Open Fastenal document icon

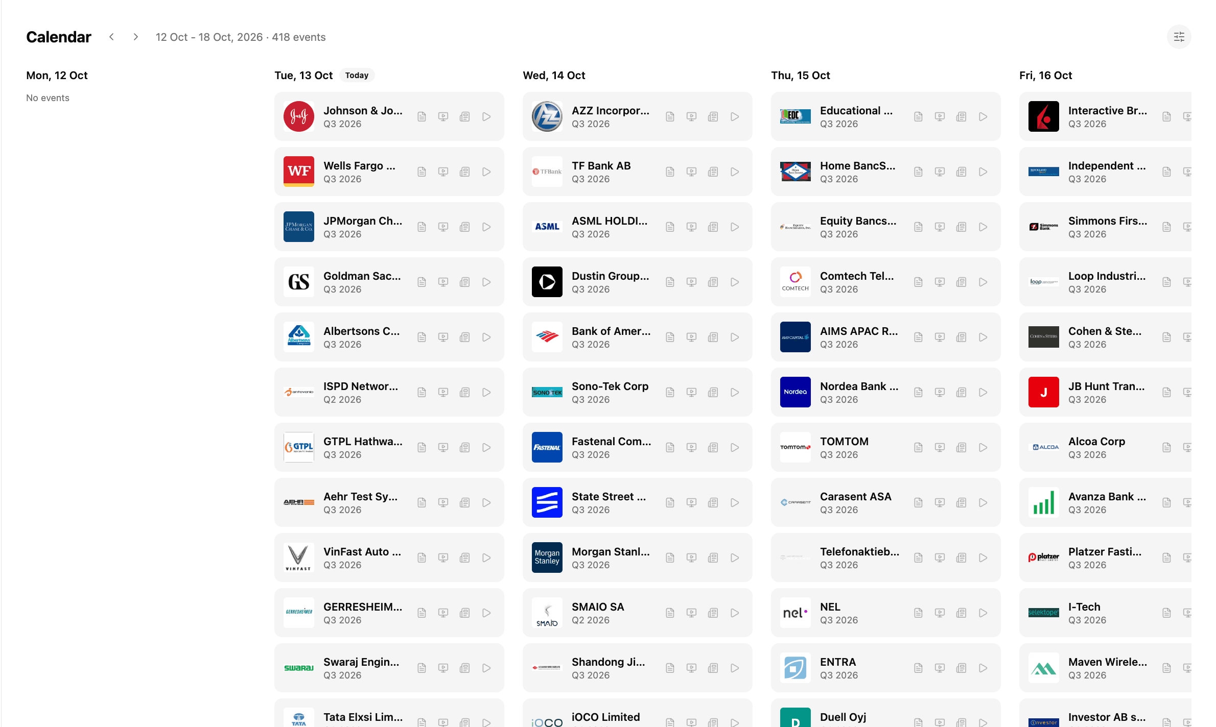670,447
